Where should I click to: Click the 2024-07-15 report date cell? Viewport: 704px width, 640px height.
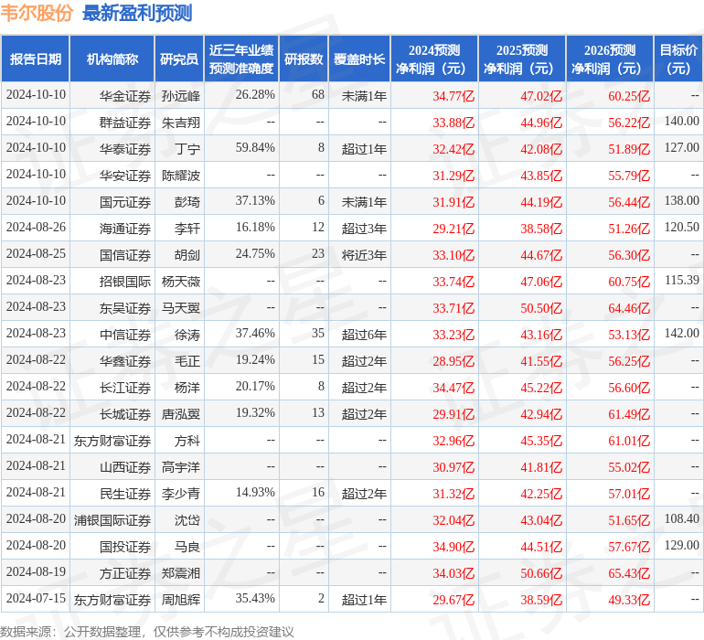click(x=36, y=599)
